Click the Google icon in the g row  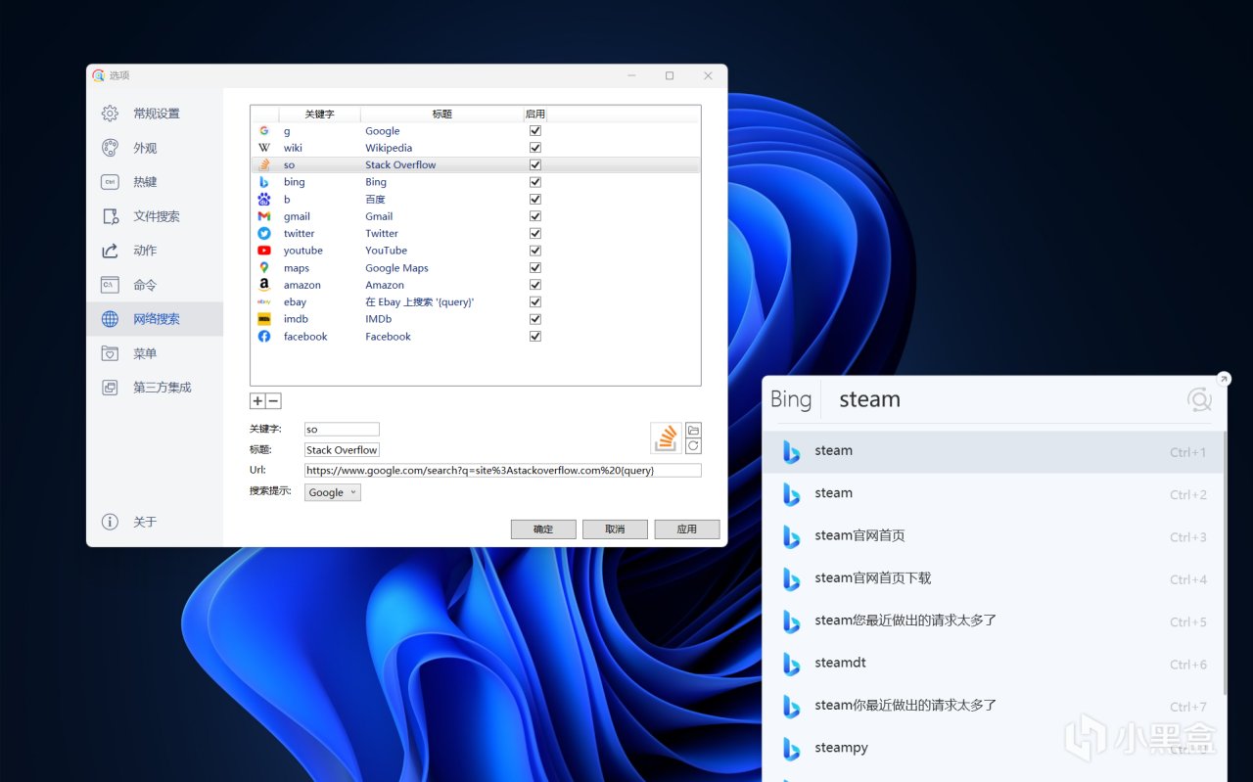[x=264, y=131]
